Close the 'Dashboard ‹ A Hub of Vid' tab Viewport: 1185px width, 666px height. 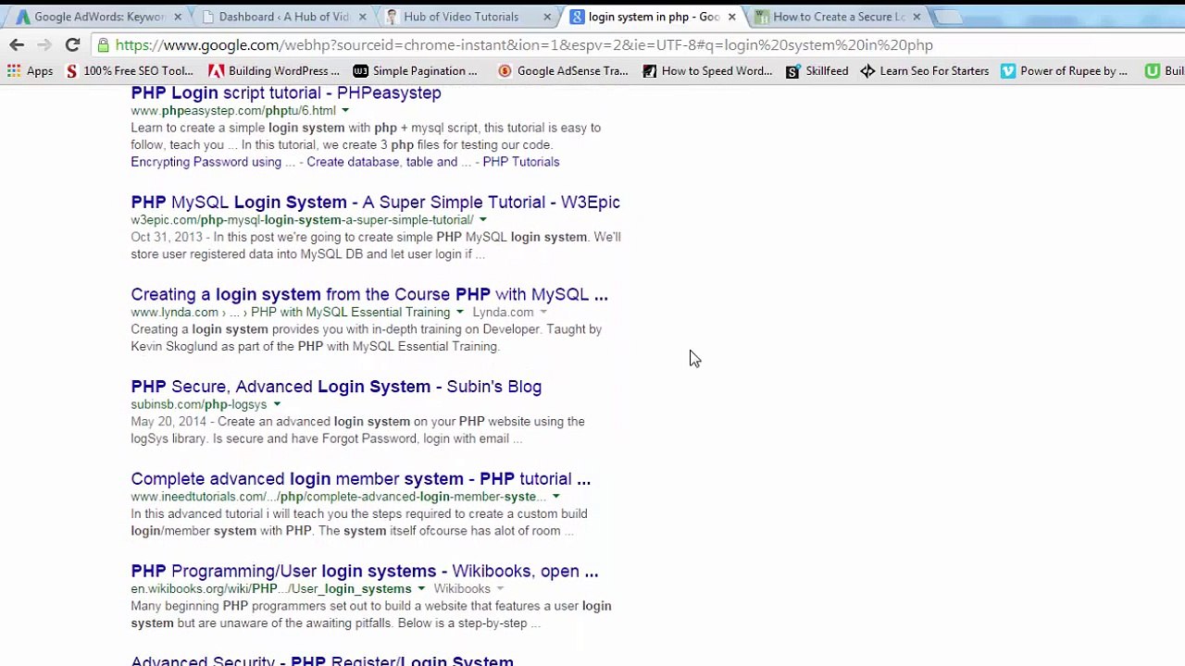[x=362, y=17]
